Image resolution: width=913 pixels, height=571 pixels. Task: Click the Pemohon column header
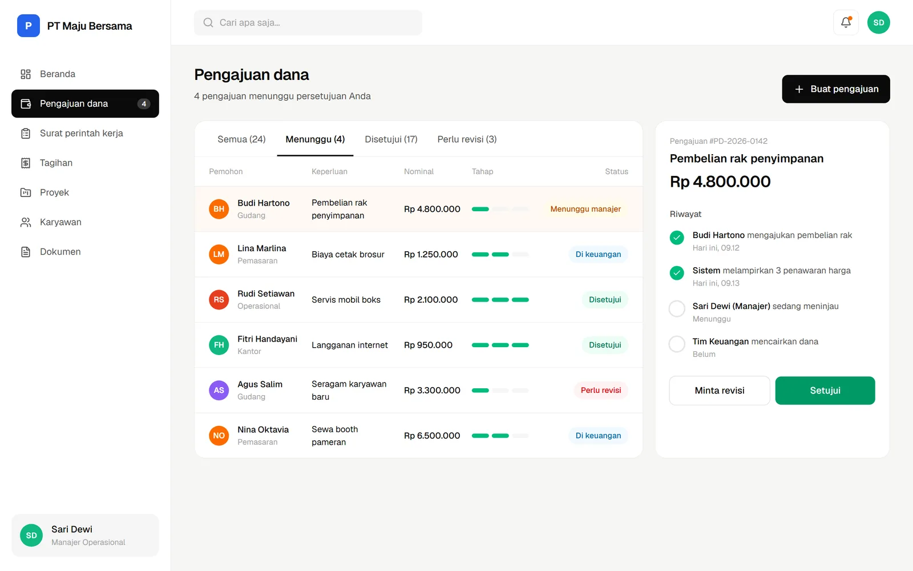click(226, 171)
